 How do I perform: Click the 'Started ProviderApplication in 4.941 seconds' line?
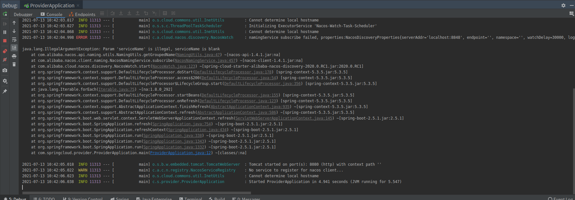[x=212, y=182]
